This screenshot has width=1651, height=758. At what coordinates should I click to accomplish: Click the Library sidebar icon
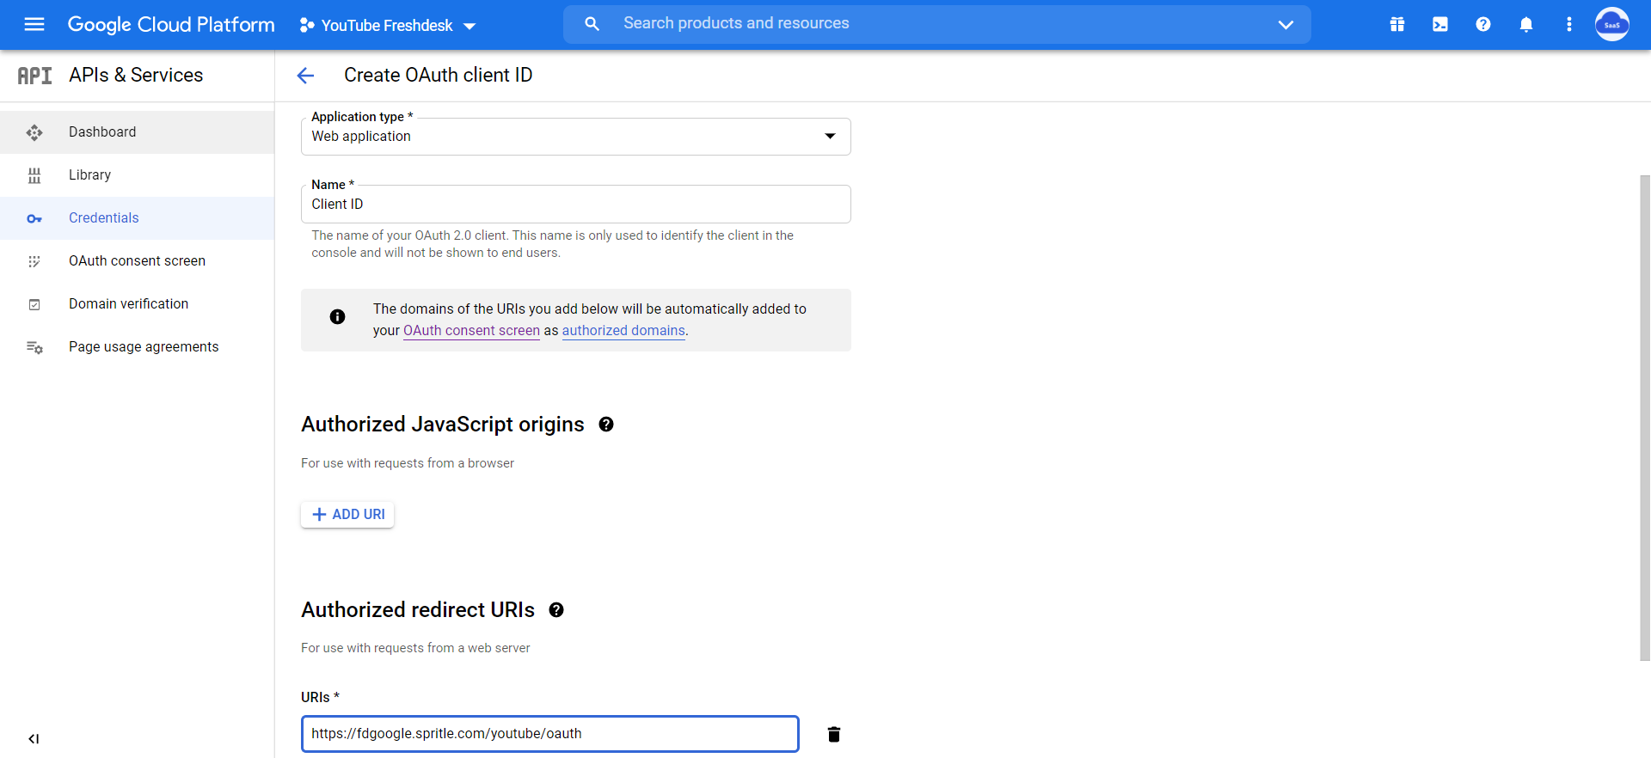pos(34,175)
